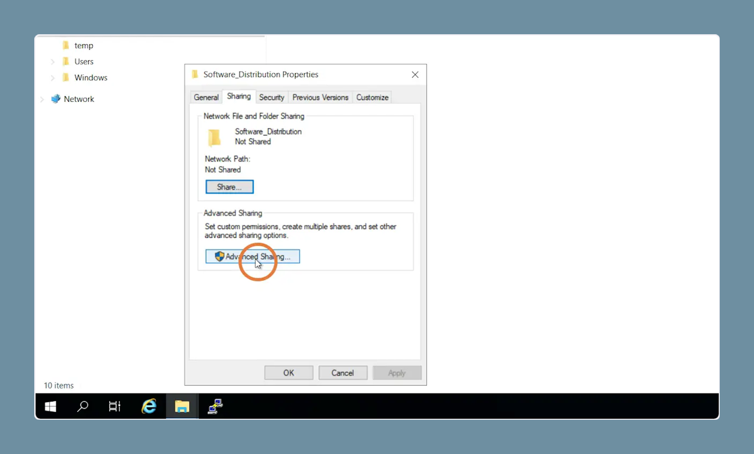Switch to the General tab
Image resolution: width=754 pixels, height=454 pixels.
206,97
